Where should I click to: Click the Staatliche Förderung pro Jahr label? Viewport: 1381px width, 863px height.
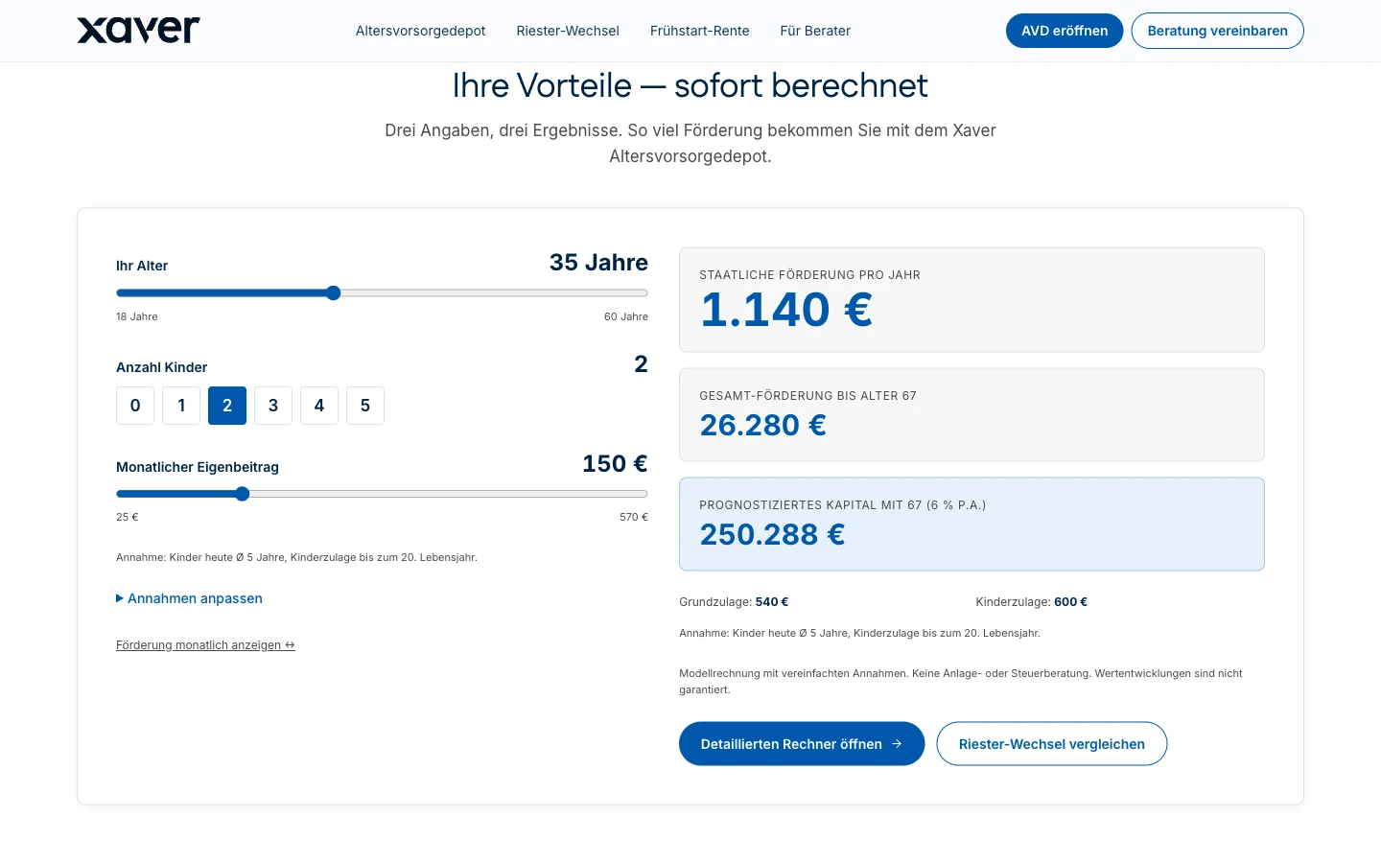(809, 275)
